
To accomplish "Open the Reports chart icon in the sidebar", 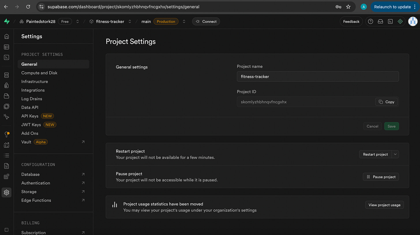I will (x=6, y=145).
